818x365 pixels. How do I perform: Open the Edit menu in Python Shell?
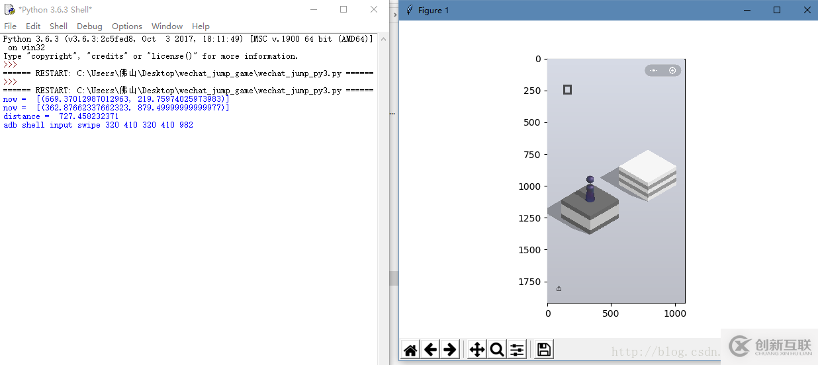point(33,26)
